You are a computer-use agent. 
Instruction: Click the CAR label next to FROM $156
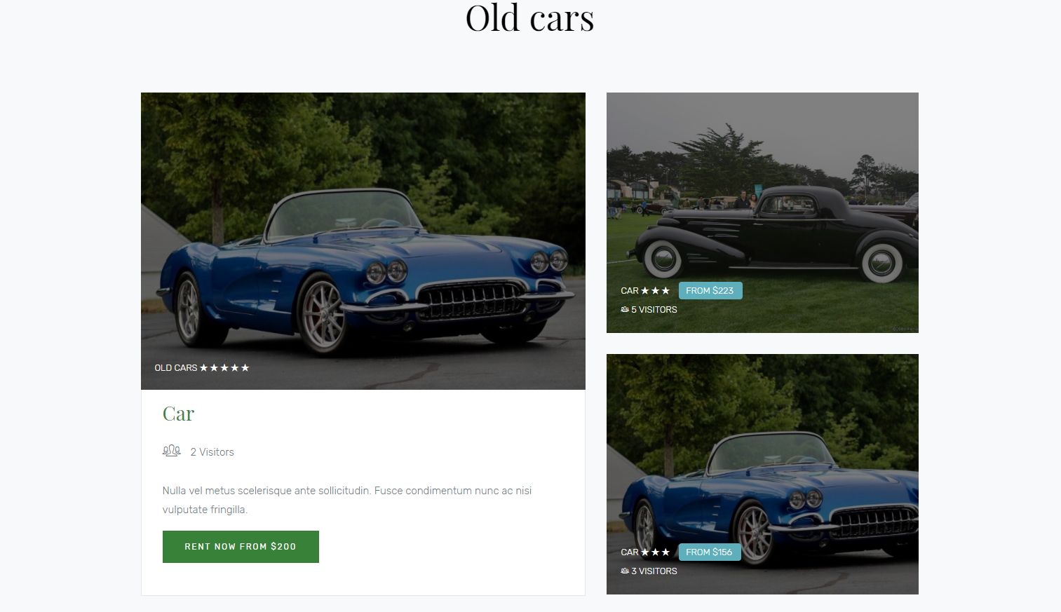(x=630, y=552)
